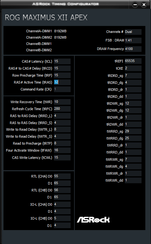The image size is (151, 244).
Task: Click the close window X icon
Action: 144,5
